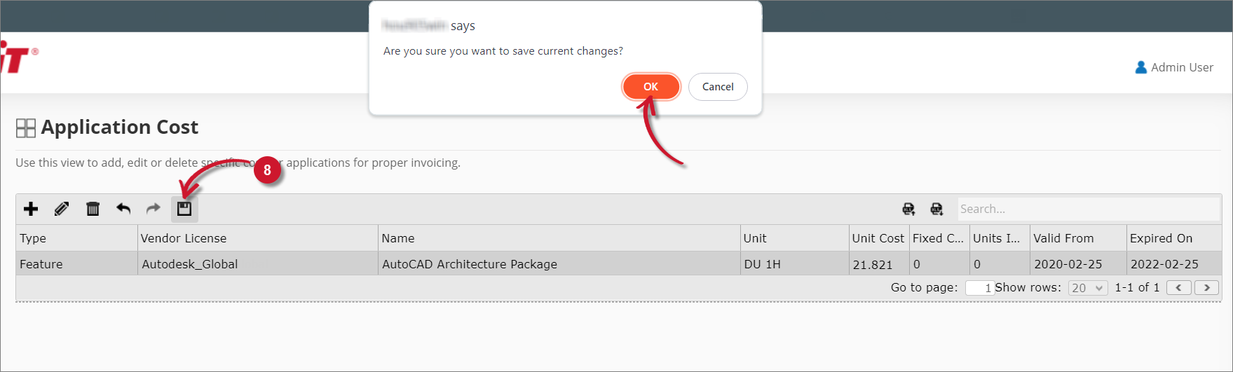The width and height of the screenshot is (1233, 372).
Task: Click inside the Search field
Action: [1088, 209]
